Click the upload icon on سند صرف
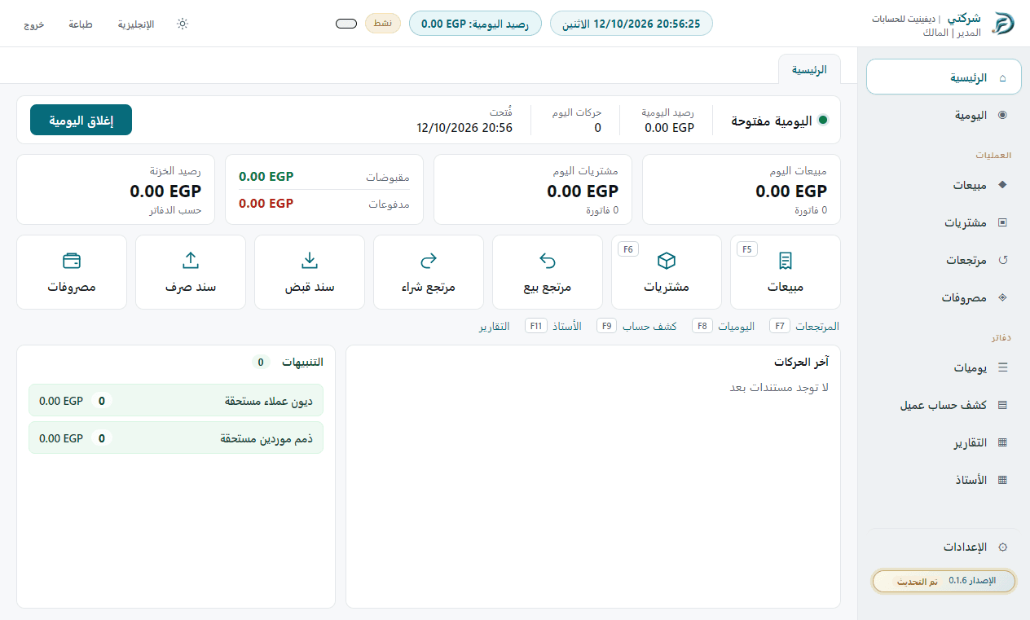The width and height of the screenshot is (1030, 620). [191, 261]
